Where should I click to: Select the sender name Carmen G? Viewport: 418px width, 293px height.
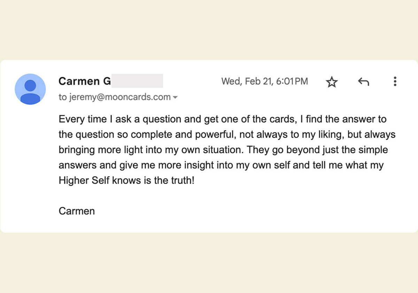85,81
